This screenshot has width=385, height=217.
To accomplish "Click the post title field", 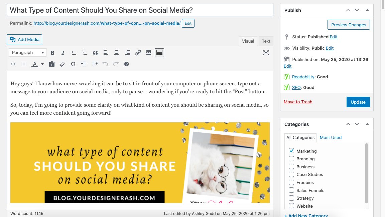I will point(140,10).
